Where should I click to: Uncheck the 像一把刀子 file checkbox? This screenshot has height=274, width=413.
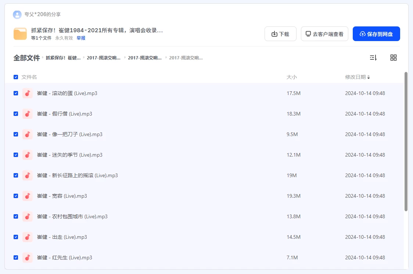pyautogui.click(x=16, y=134)
